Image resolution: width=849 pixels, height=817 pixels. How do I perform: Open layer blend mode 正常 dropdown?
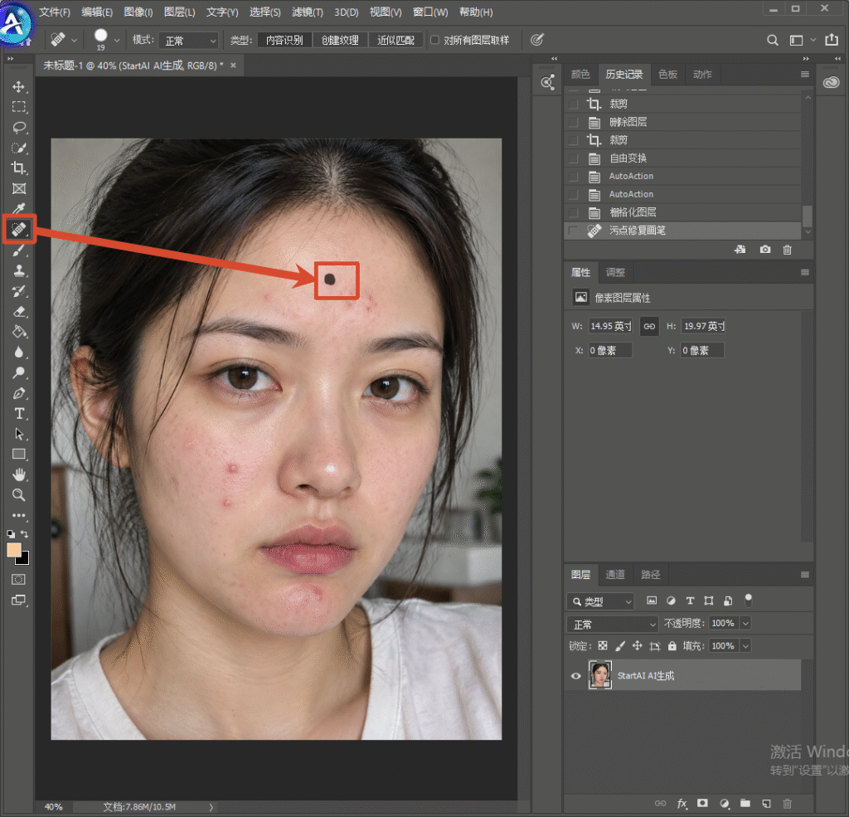613,624
